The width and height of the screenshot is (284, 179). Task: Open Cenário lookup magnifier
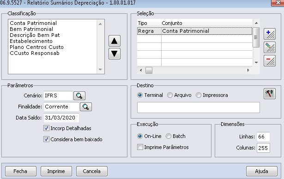point(79,95)
